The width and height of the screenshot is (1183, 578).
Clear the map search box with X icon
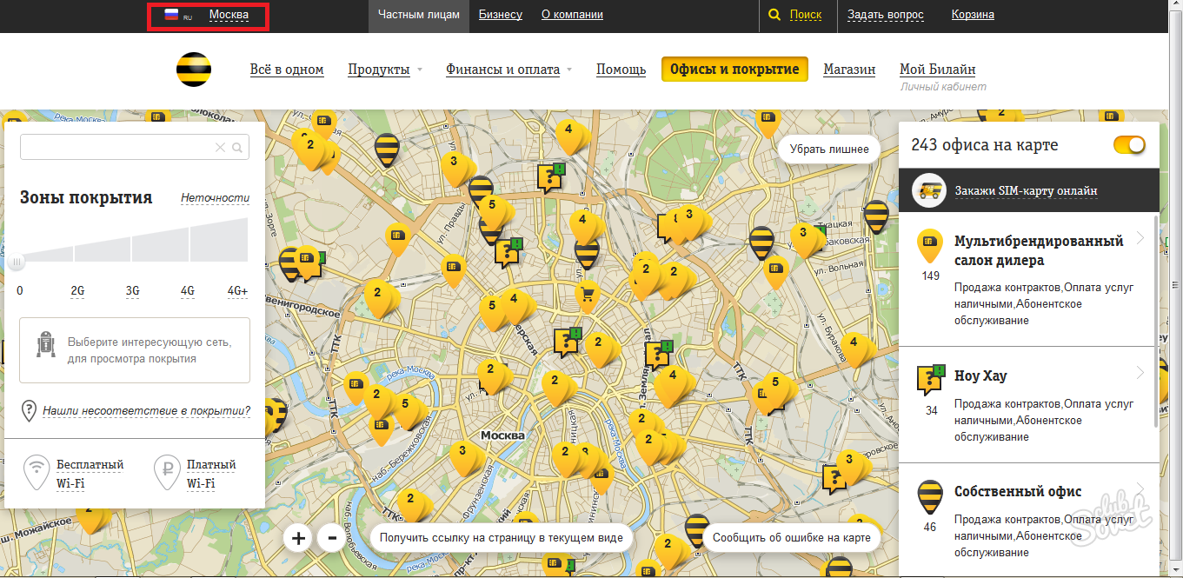pos(220,148)
